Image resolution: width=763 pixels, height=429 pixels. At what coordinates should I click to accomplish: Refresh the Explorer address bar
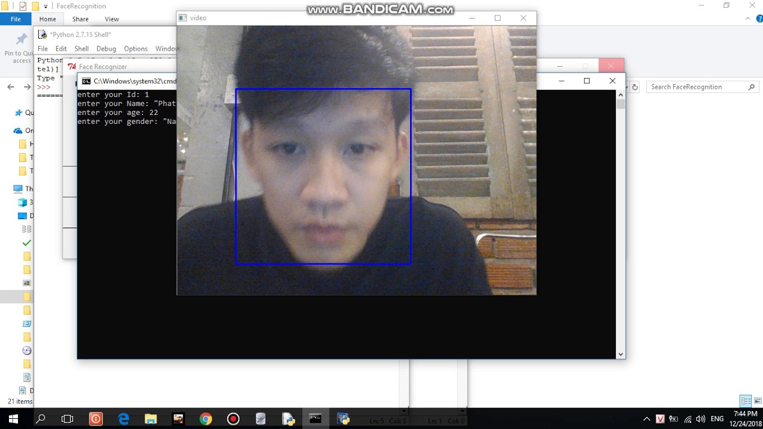coord(635,87)
